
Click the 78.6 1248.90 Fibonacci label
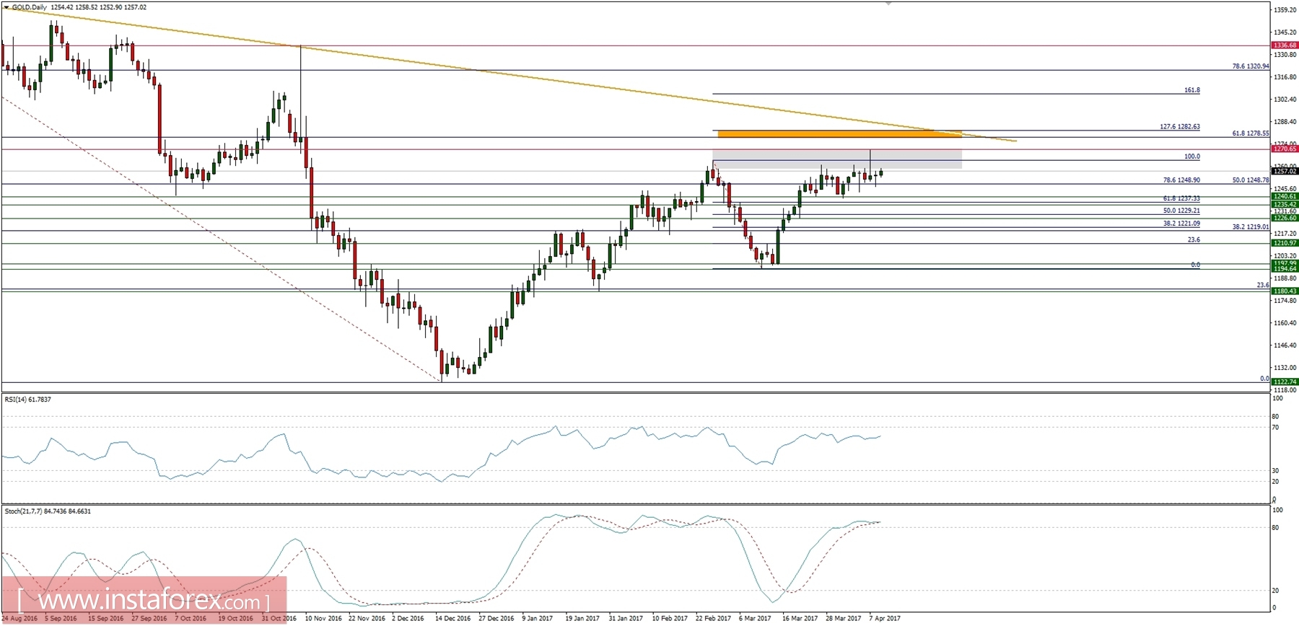pos(1181,180)
